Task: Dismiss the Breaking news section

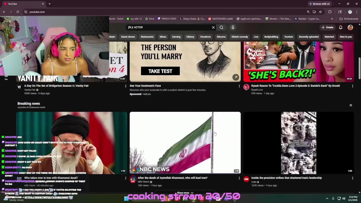Action: (x=351, y=105)
